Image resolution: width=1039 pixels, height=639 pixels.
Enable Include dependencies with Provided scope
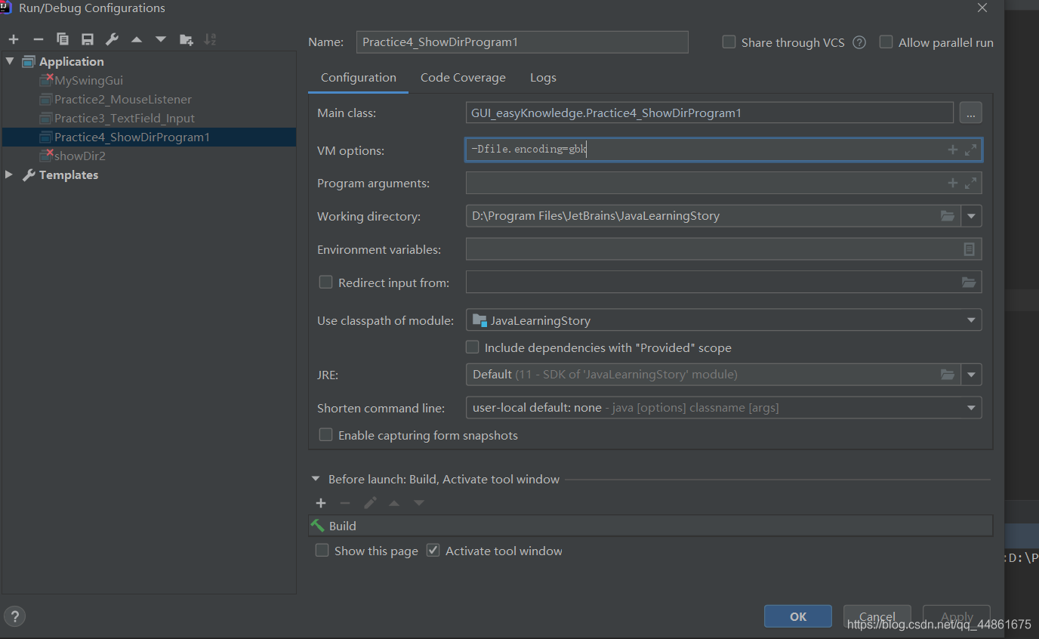472,347
